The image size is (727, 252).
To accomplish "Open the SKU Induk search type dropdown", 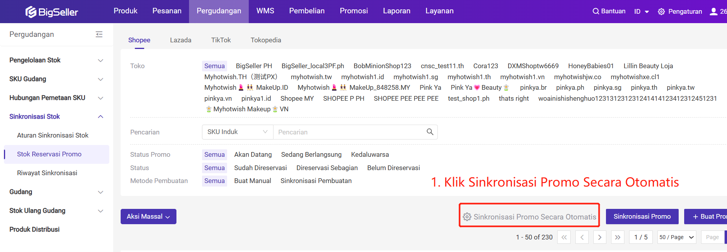I will click(x=237, y=132).
